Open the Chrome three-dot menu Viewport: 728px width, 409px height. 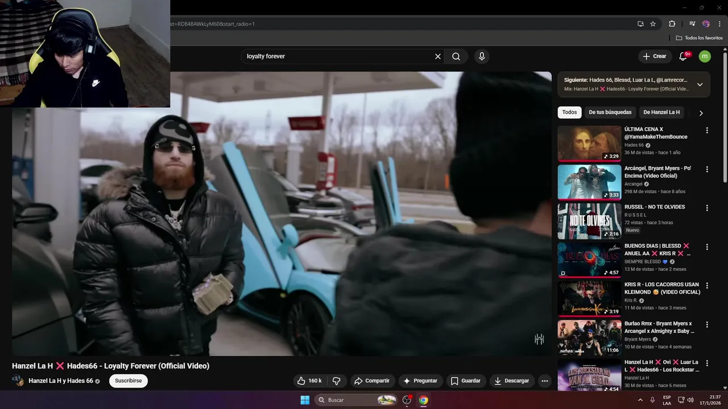[x=719, y=24]
